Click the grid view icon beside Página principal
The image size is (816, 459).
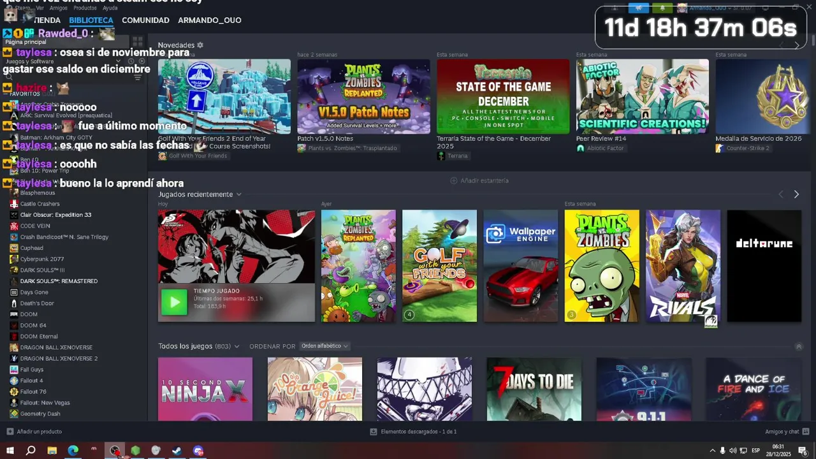coord(138,41)
